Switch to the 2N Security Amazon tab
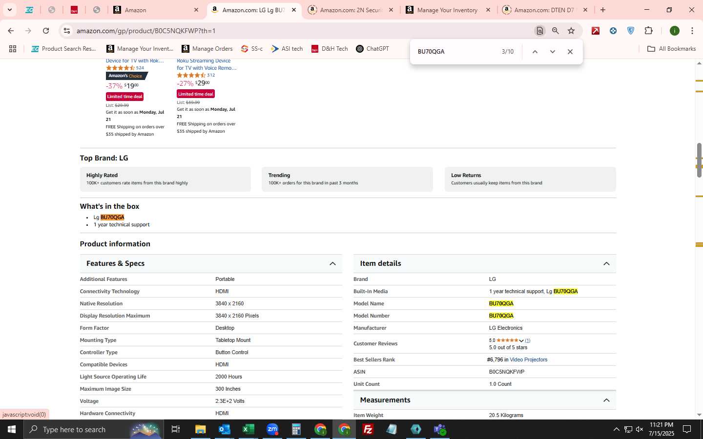 click(351, 10)
